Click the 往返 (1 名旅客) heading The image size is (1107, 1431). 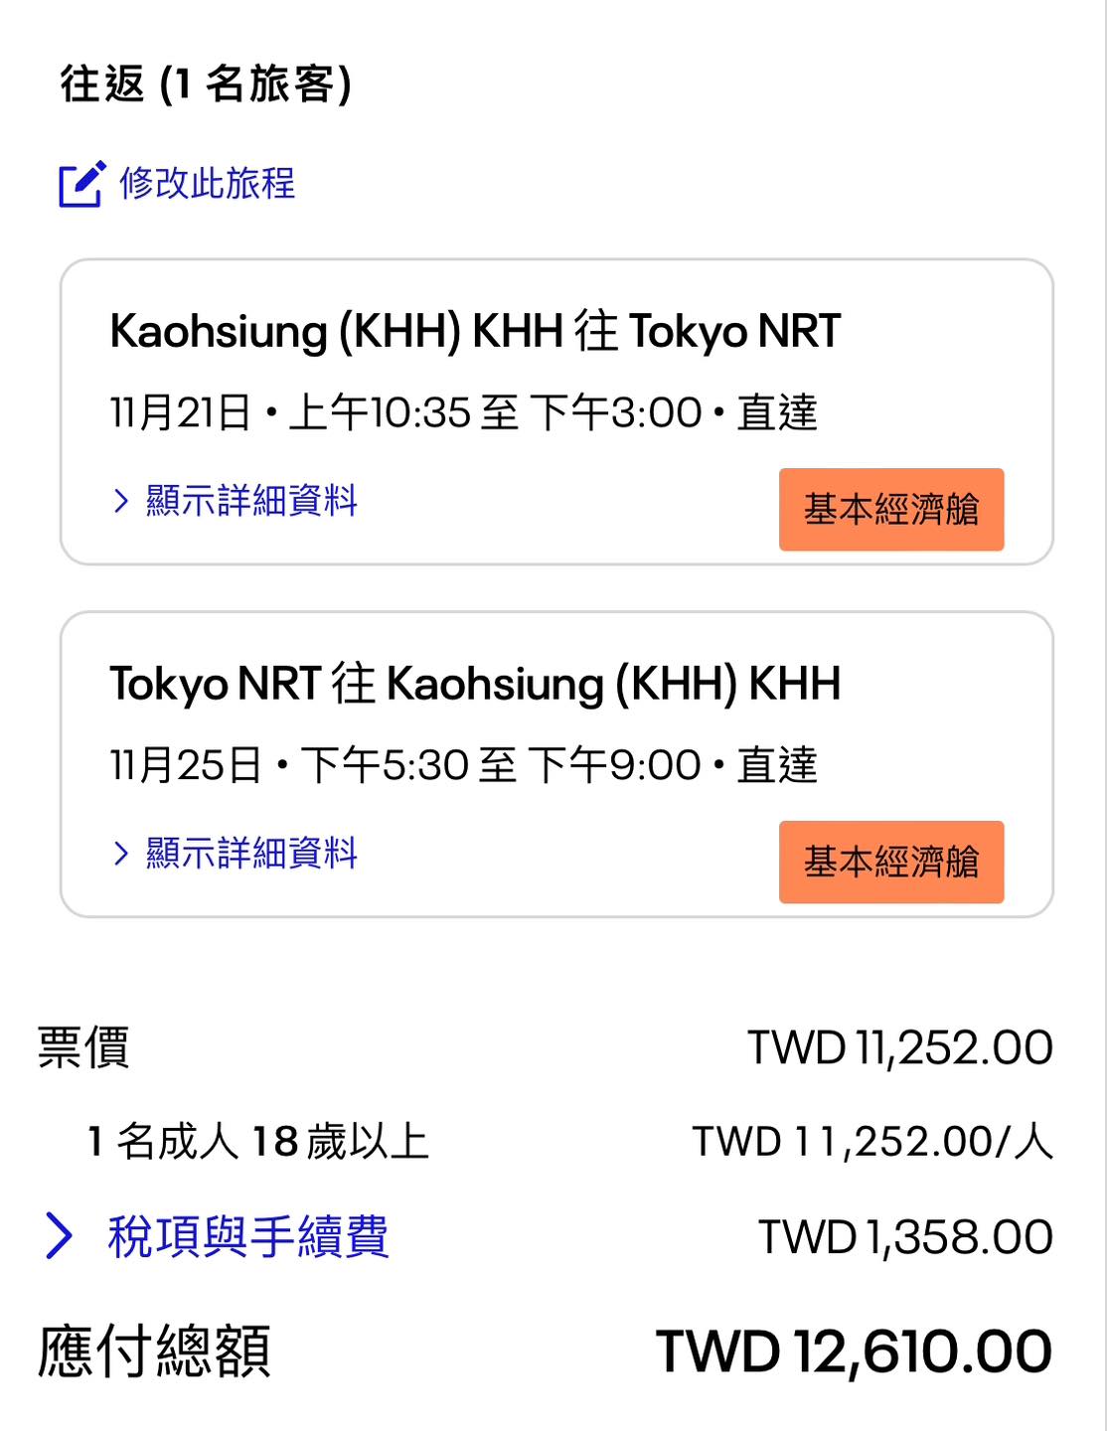pos(206,84)
